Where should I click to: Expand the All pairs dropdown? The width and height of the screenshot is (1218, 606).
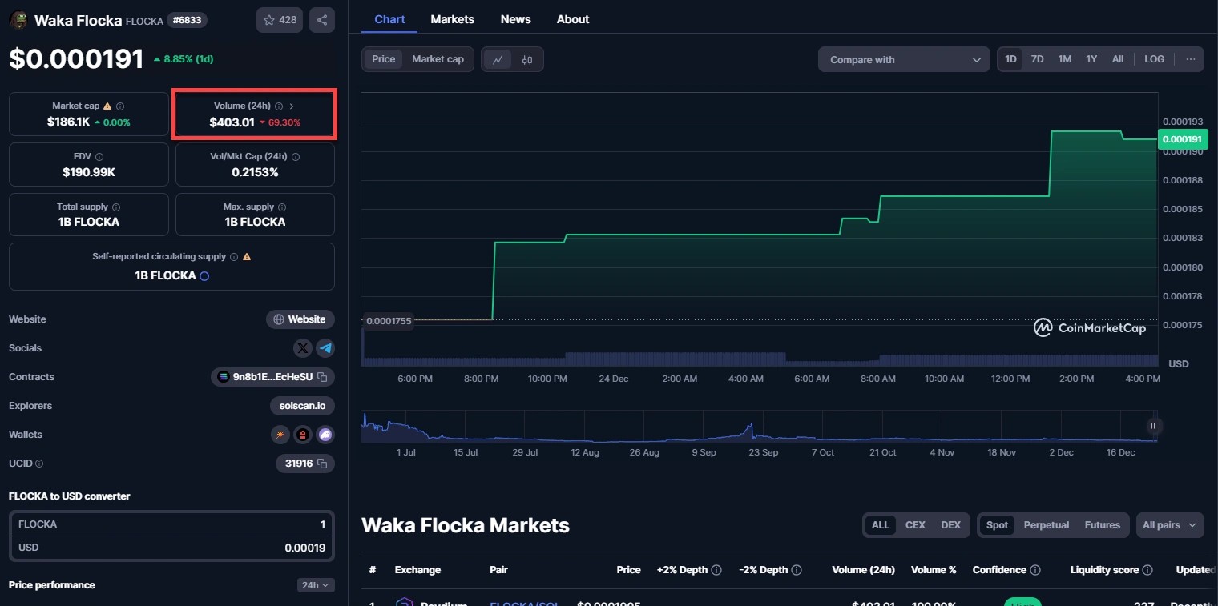pos(1169,525)
